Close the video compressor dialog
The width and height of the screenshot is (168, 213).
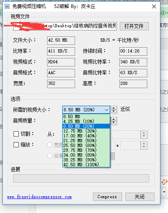154,6
